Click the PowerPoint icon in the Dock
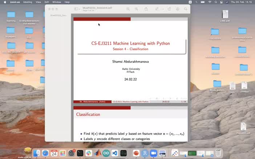 click(x=136, y=153)
